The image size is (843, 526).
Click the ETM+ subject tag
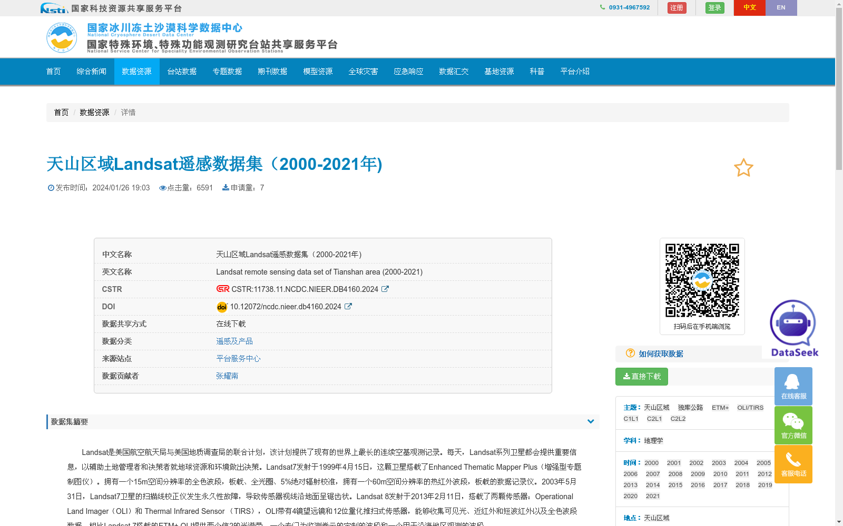click(x=720, y=408)
